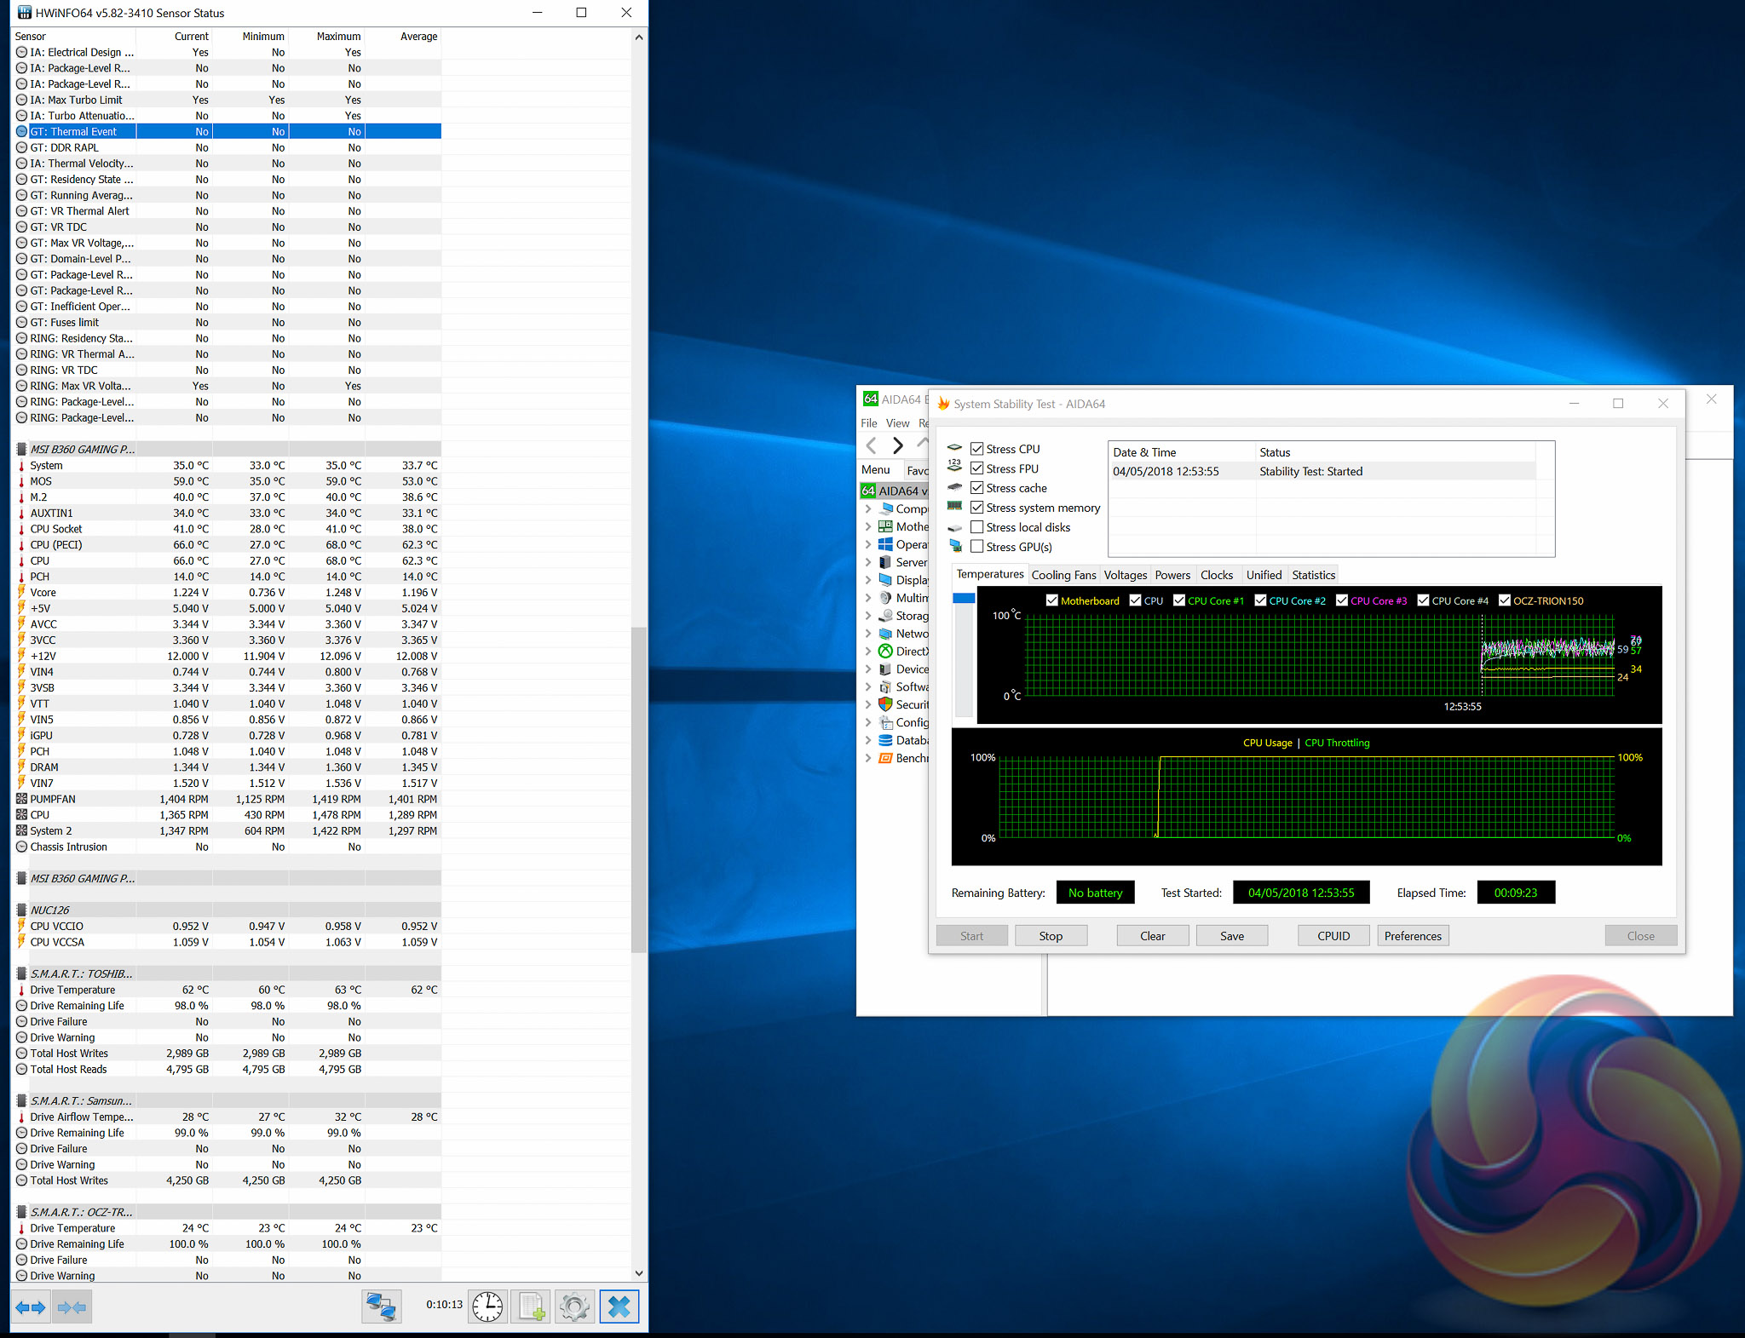
Task: Click the blue X close sensors icon
Action: [x=619, y=1306]
